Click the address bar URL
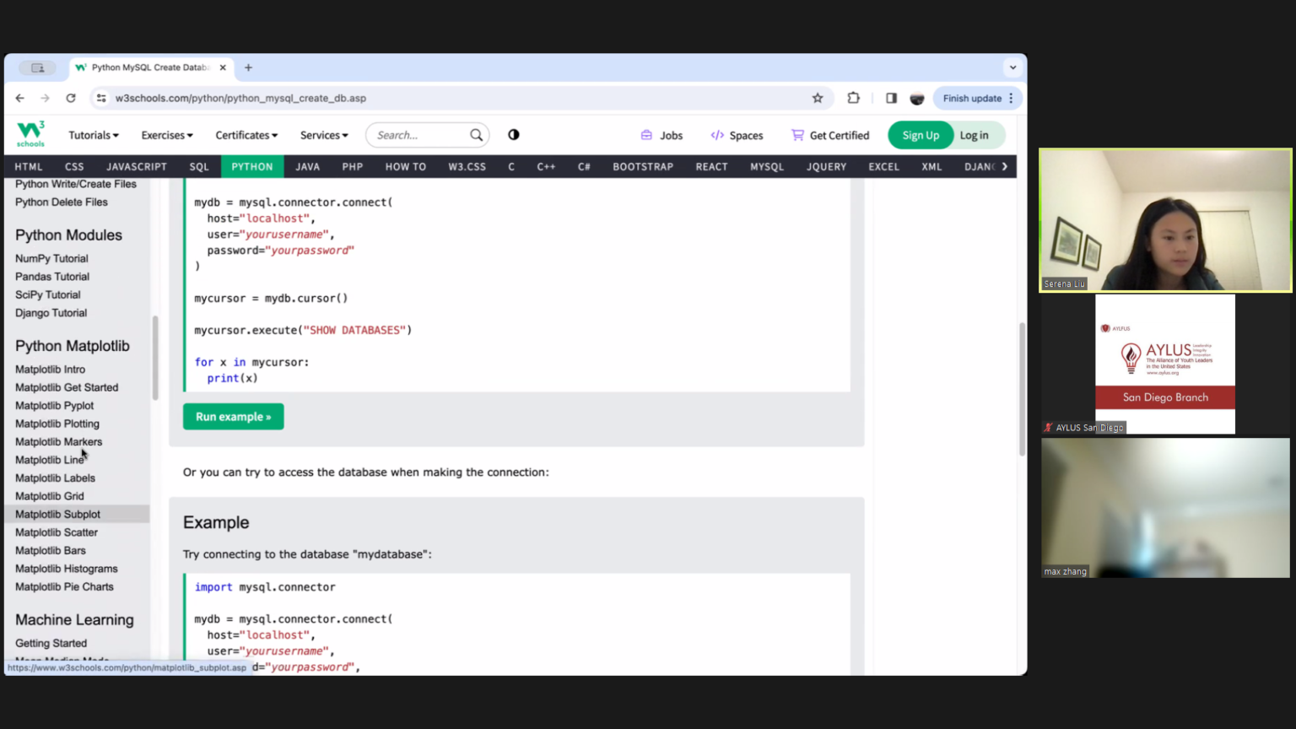This screenshot has height=729, width=1296. click(x=240, y=98)
